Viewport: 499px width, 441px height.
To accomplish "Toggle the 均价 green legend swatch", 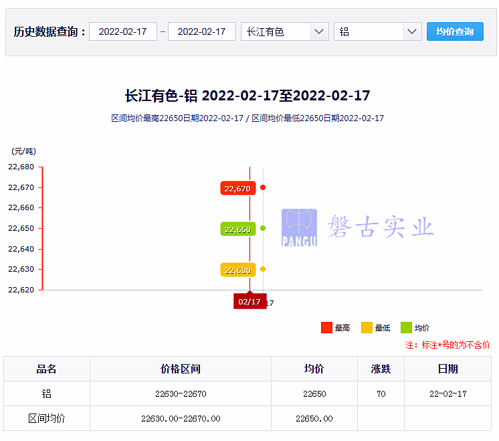I will pos(406,328).
